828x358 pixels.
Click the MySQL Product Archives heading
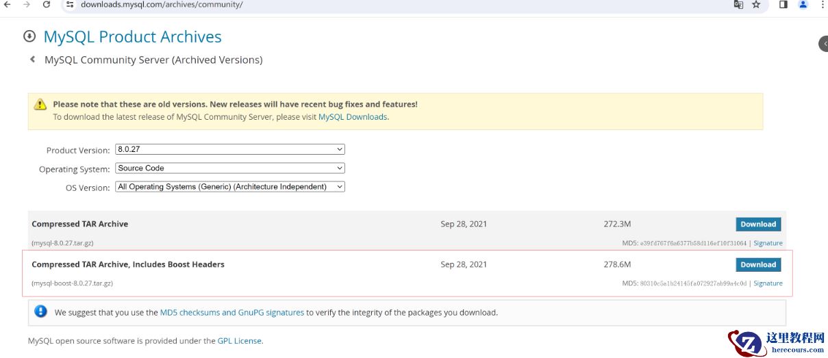point(132,36)
